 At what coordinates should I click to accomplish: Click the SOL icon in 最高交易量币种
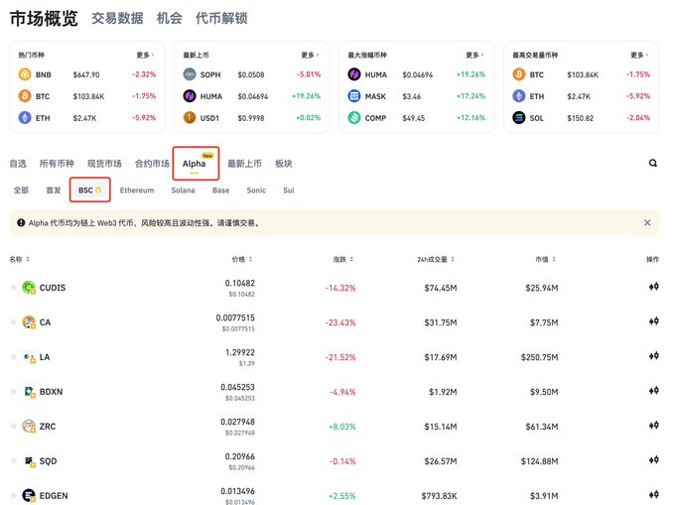[517, 118]
